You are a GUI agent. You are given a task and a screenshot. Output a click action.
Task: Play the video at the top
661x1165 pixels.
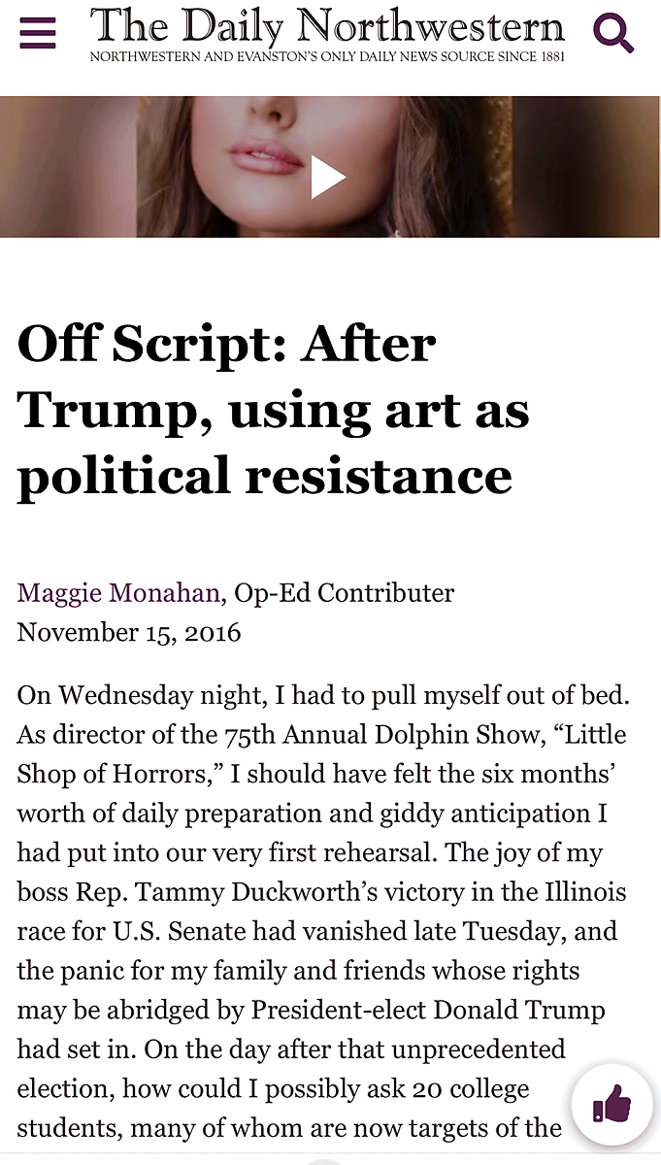point(328,178)
